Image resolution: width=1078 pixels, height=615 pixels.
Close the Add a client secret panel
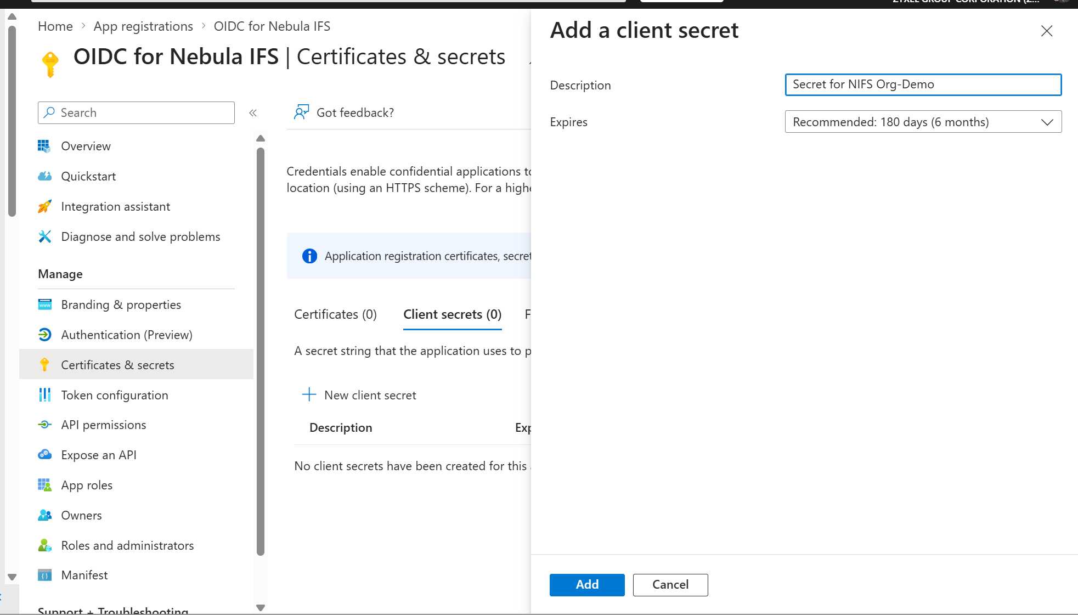point(1047,31)
